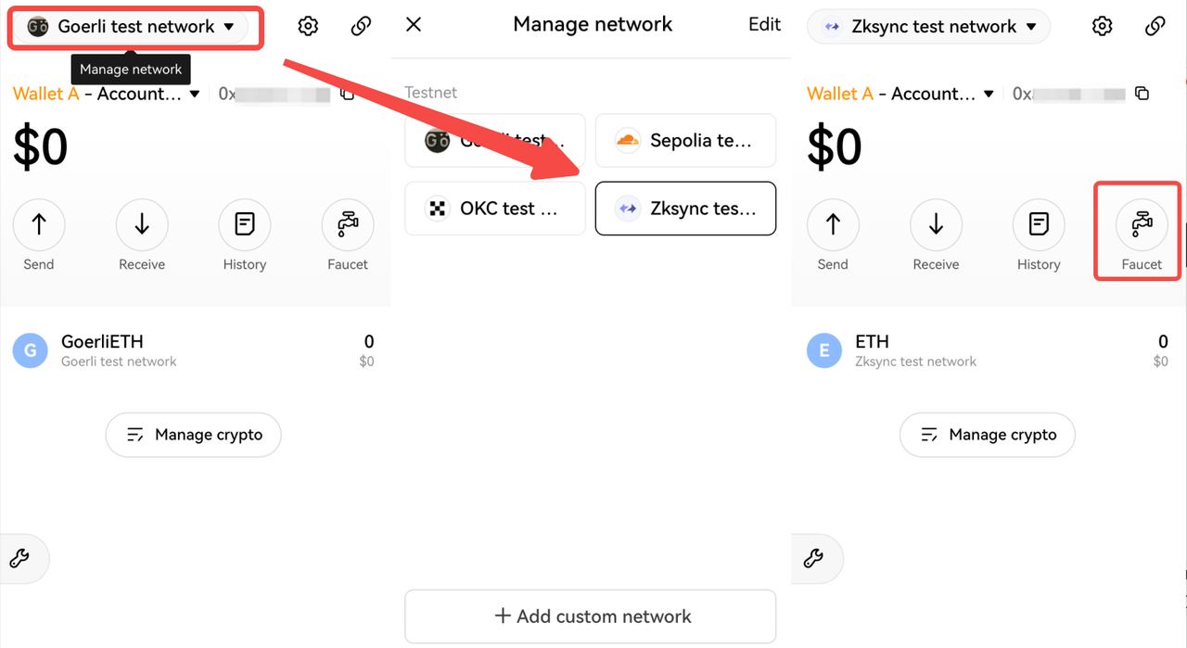This screenshot has width=1187, height=648.
Task: Select OKC test network option
Action: point(495,209)
